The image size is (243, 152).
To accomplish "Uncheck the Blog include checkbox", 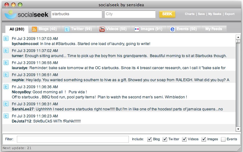I will click(150, 139).
